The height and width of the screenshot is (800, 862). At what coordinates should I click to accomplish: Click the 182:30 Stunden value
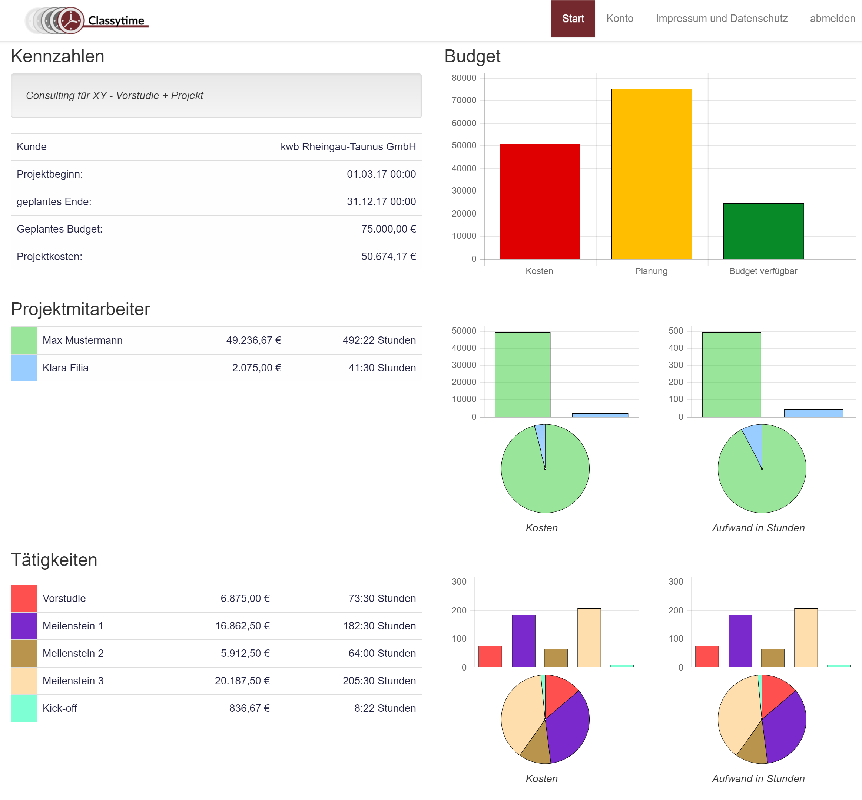pos(379,626)
